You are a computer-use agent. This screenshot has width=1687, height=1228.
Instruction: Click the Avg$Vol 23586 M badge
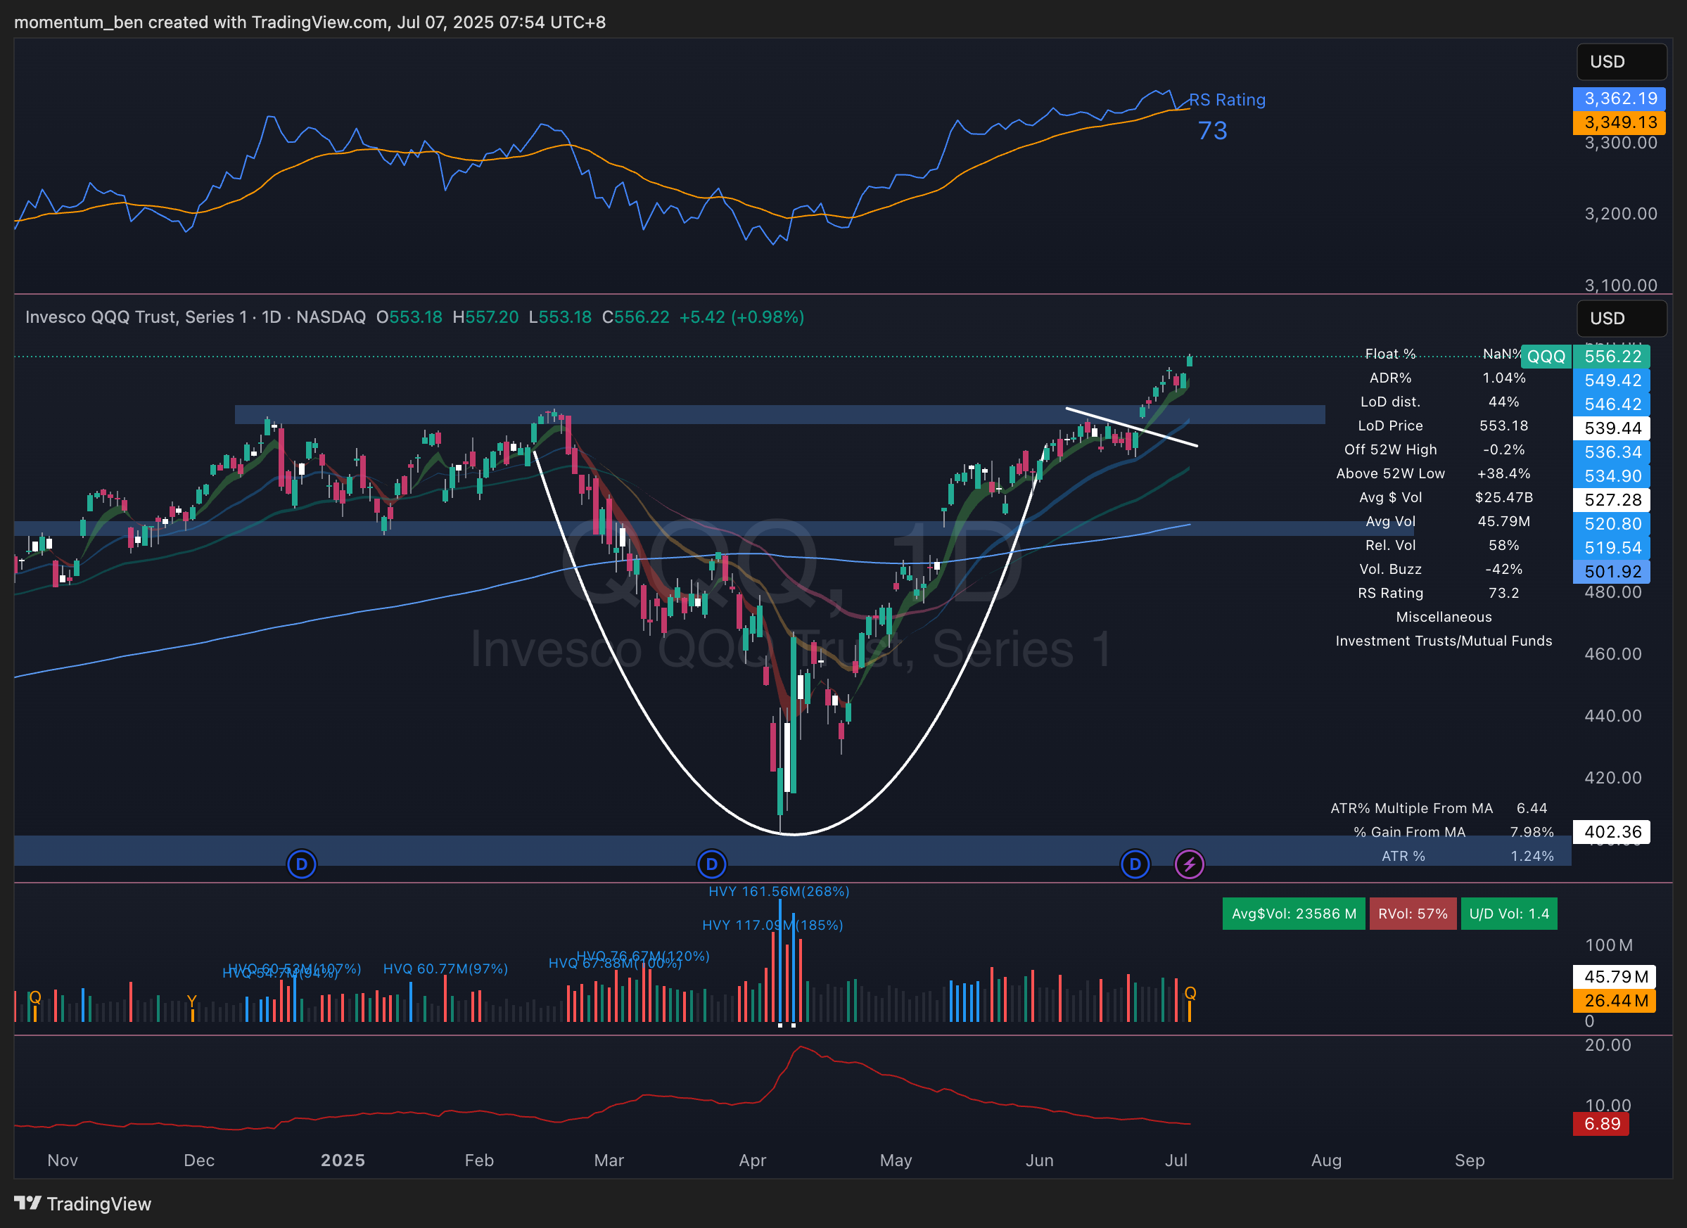tap(1293, 914)
